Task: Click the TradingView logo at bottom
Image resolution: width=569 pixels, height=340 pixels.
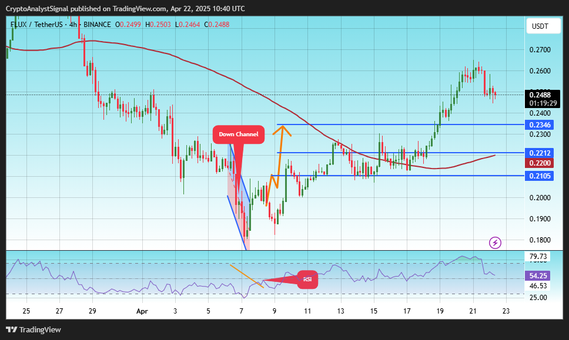Action: [34, 329]
